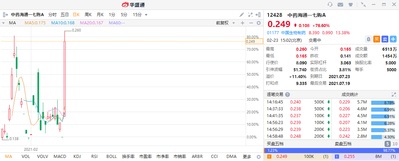Viewport: 399px width, 161px height.
Task: Expand chart to fullscreen
Action: pyautogui.click(x=250, y=15)
